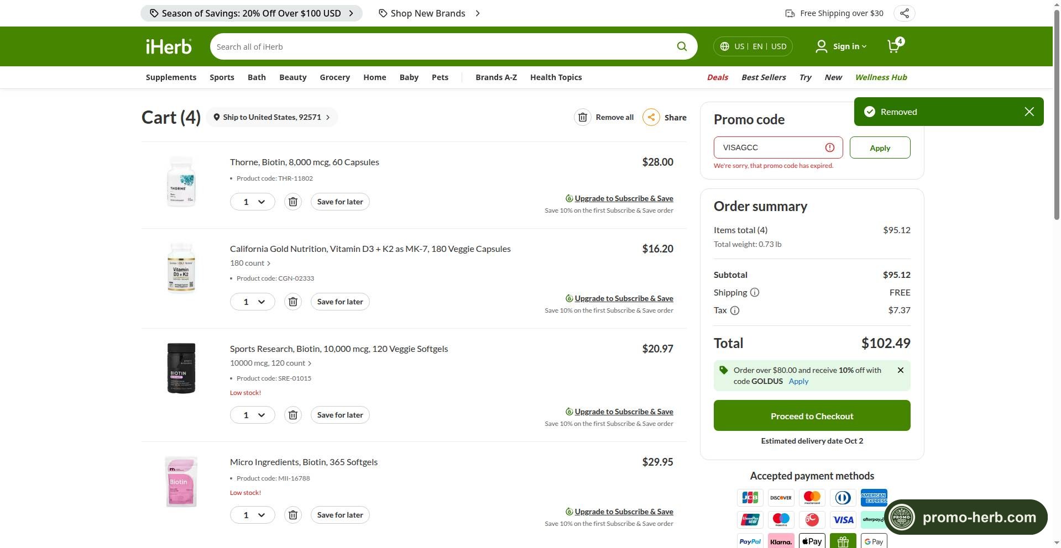The height and width of the screenshot is (548, 1061).
Task: Open Sports Research Biotin product thumbnail
Action: coord(181,368)
